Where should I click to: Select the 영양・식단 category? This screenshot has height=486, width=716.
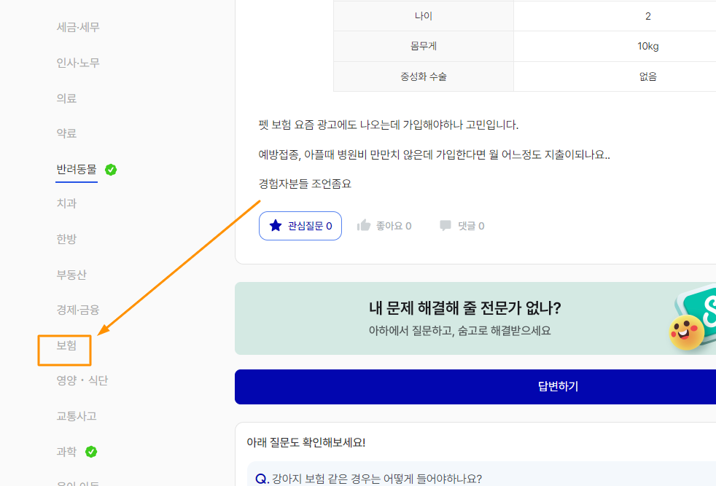click(82, 380)
